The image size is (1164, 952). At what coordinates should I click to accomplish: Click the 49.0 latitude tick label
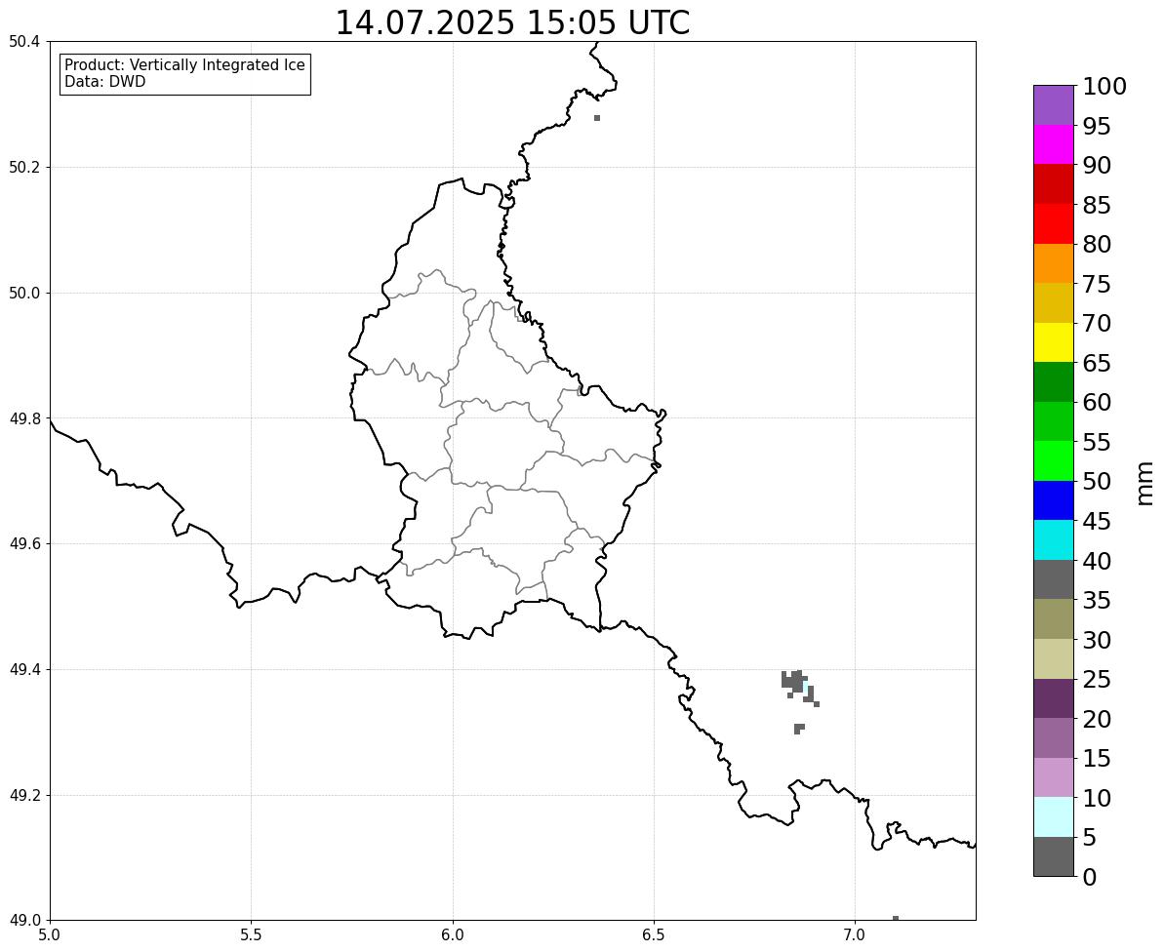[x=23, y=921]
